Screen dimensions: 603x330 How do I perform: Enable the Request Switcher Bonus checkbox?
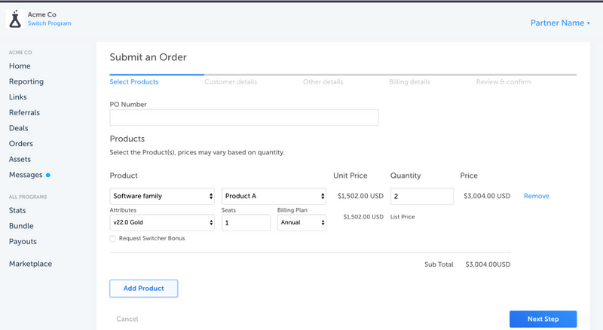pyautogui.click(x=113, y=238)
